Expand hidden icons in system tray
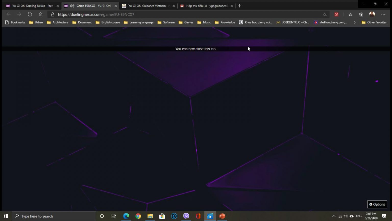 334,216
